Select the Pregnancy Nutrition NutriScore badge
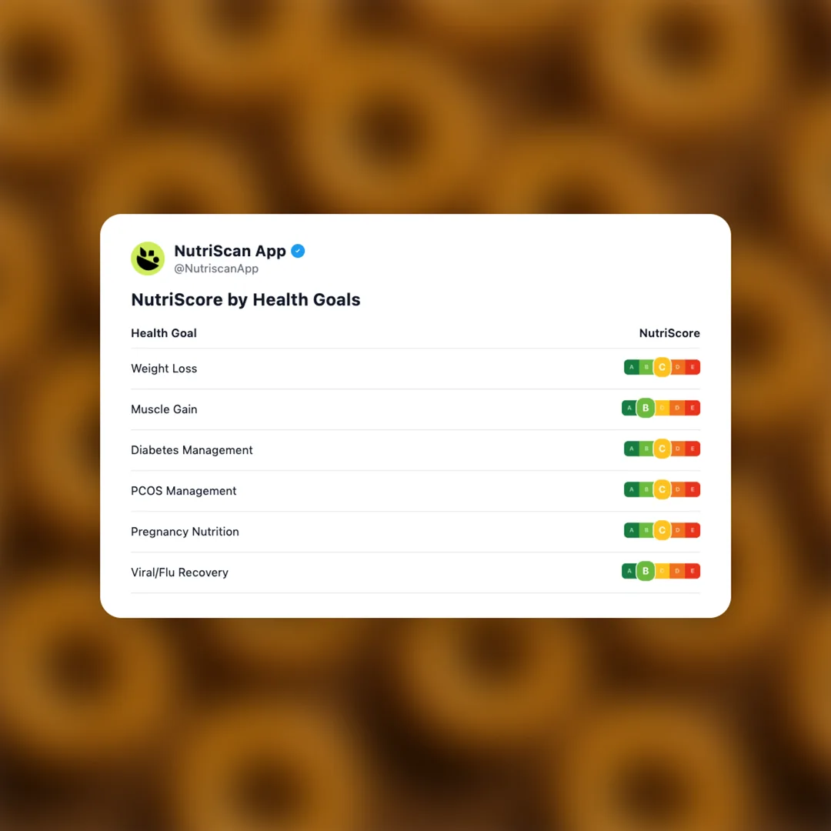The width and height of the screenshot is (831, 831). click(x=662, y=531)
